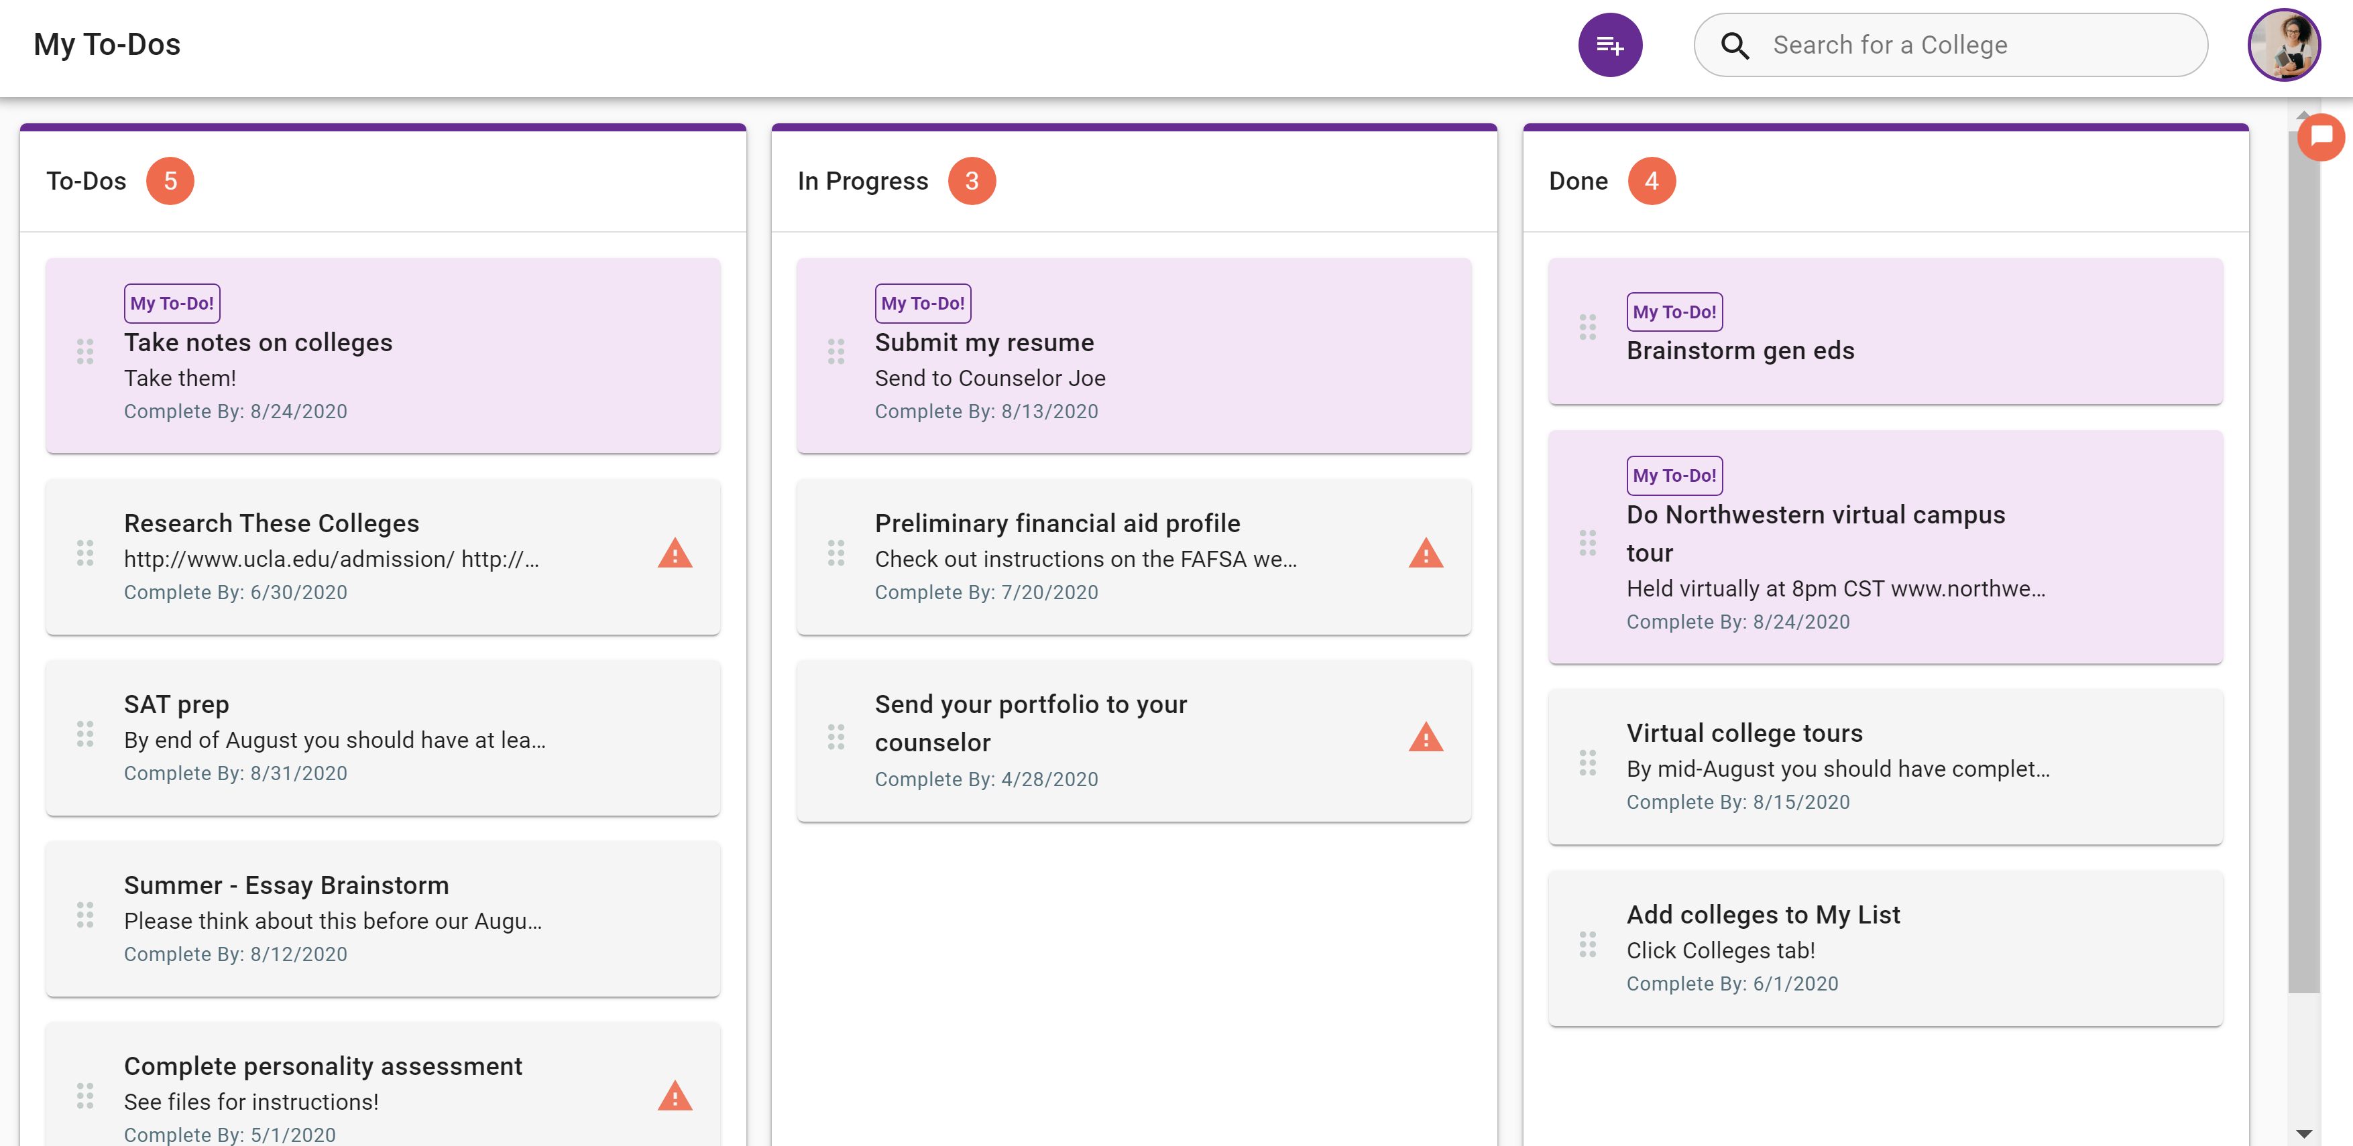Screen dimensions: 2353x1146
Task: Select Add colleges to My List card
Action: [1884, 948]
